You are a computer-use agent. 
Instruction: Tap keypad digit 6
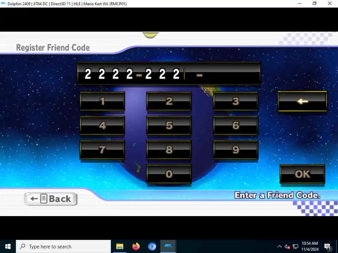click(235, 126)
